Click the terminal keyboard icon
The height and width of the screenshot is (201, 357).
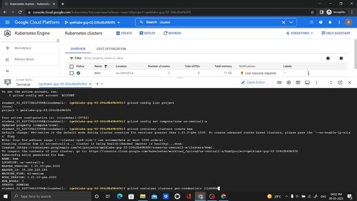[279, 83]
